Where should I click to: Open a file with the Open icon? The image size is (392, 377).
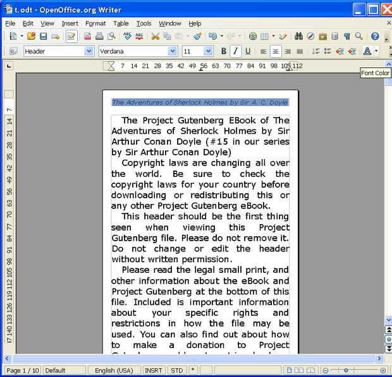pyautogui.click(x=31, y=37)
